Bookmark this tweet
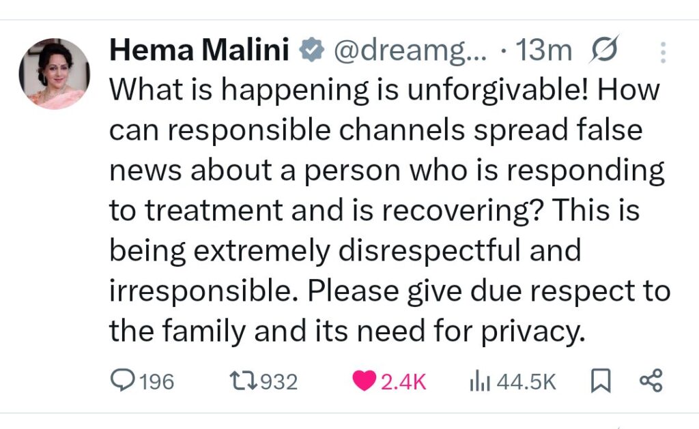 point(599,381)
